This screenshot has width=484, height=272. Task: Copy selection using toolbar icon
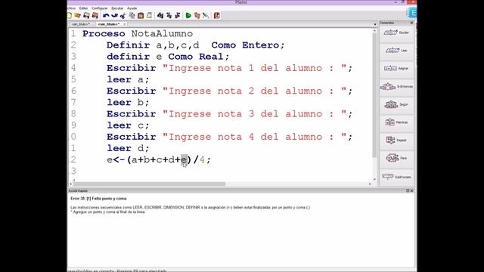click(x=132, y=15)
